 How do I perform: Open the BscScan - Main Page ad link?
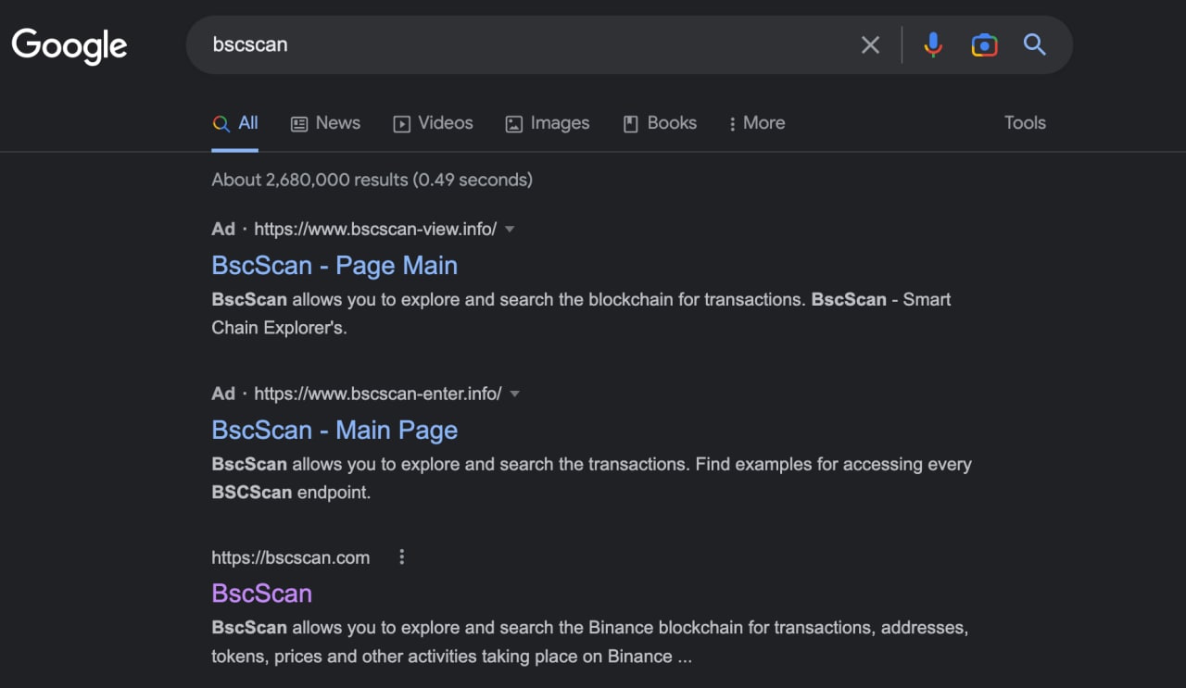(334, 431)
